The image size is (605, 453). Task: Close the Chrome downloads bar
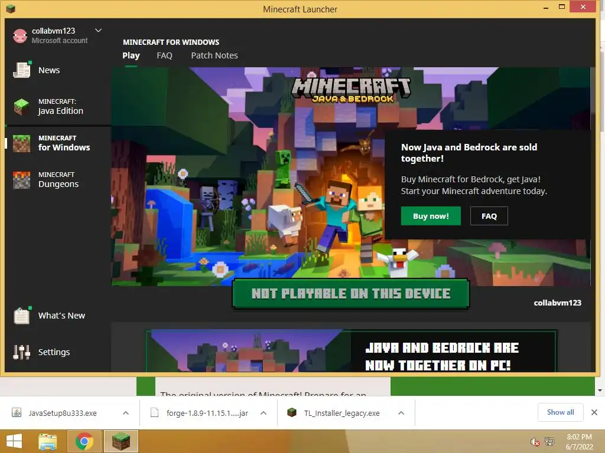tap(594, 412)
